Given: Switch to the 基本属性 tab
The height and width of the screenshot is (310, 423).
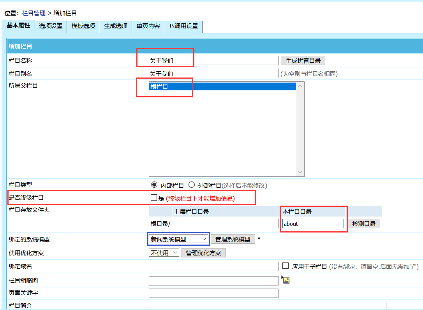Looking at the screenshot, I should (18, 25).
